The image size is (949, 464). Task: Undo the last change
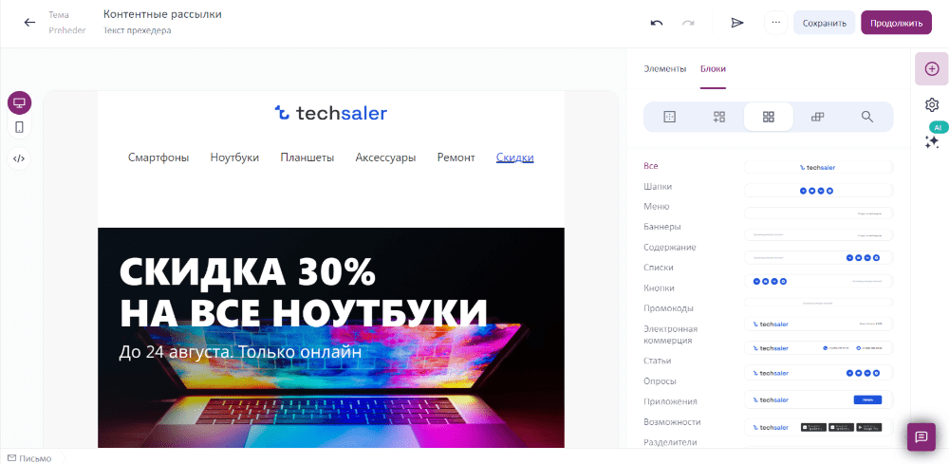click(x=657, y=23)
